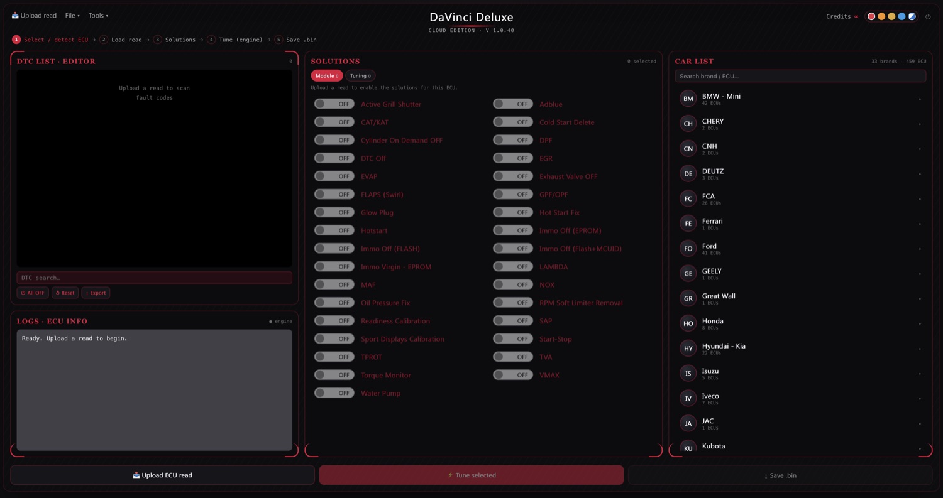Click the DE avatar for DEUTZ
This screenshot has width=943, height=498.
[x=688, y=173]
